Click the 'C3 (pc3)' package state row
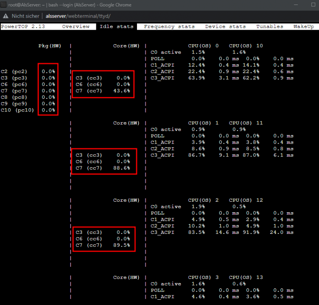Viewport: 319px width, 305px height. tap(28, 78)
